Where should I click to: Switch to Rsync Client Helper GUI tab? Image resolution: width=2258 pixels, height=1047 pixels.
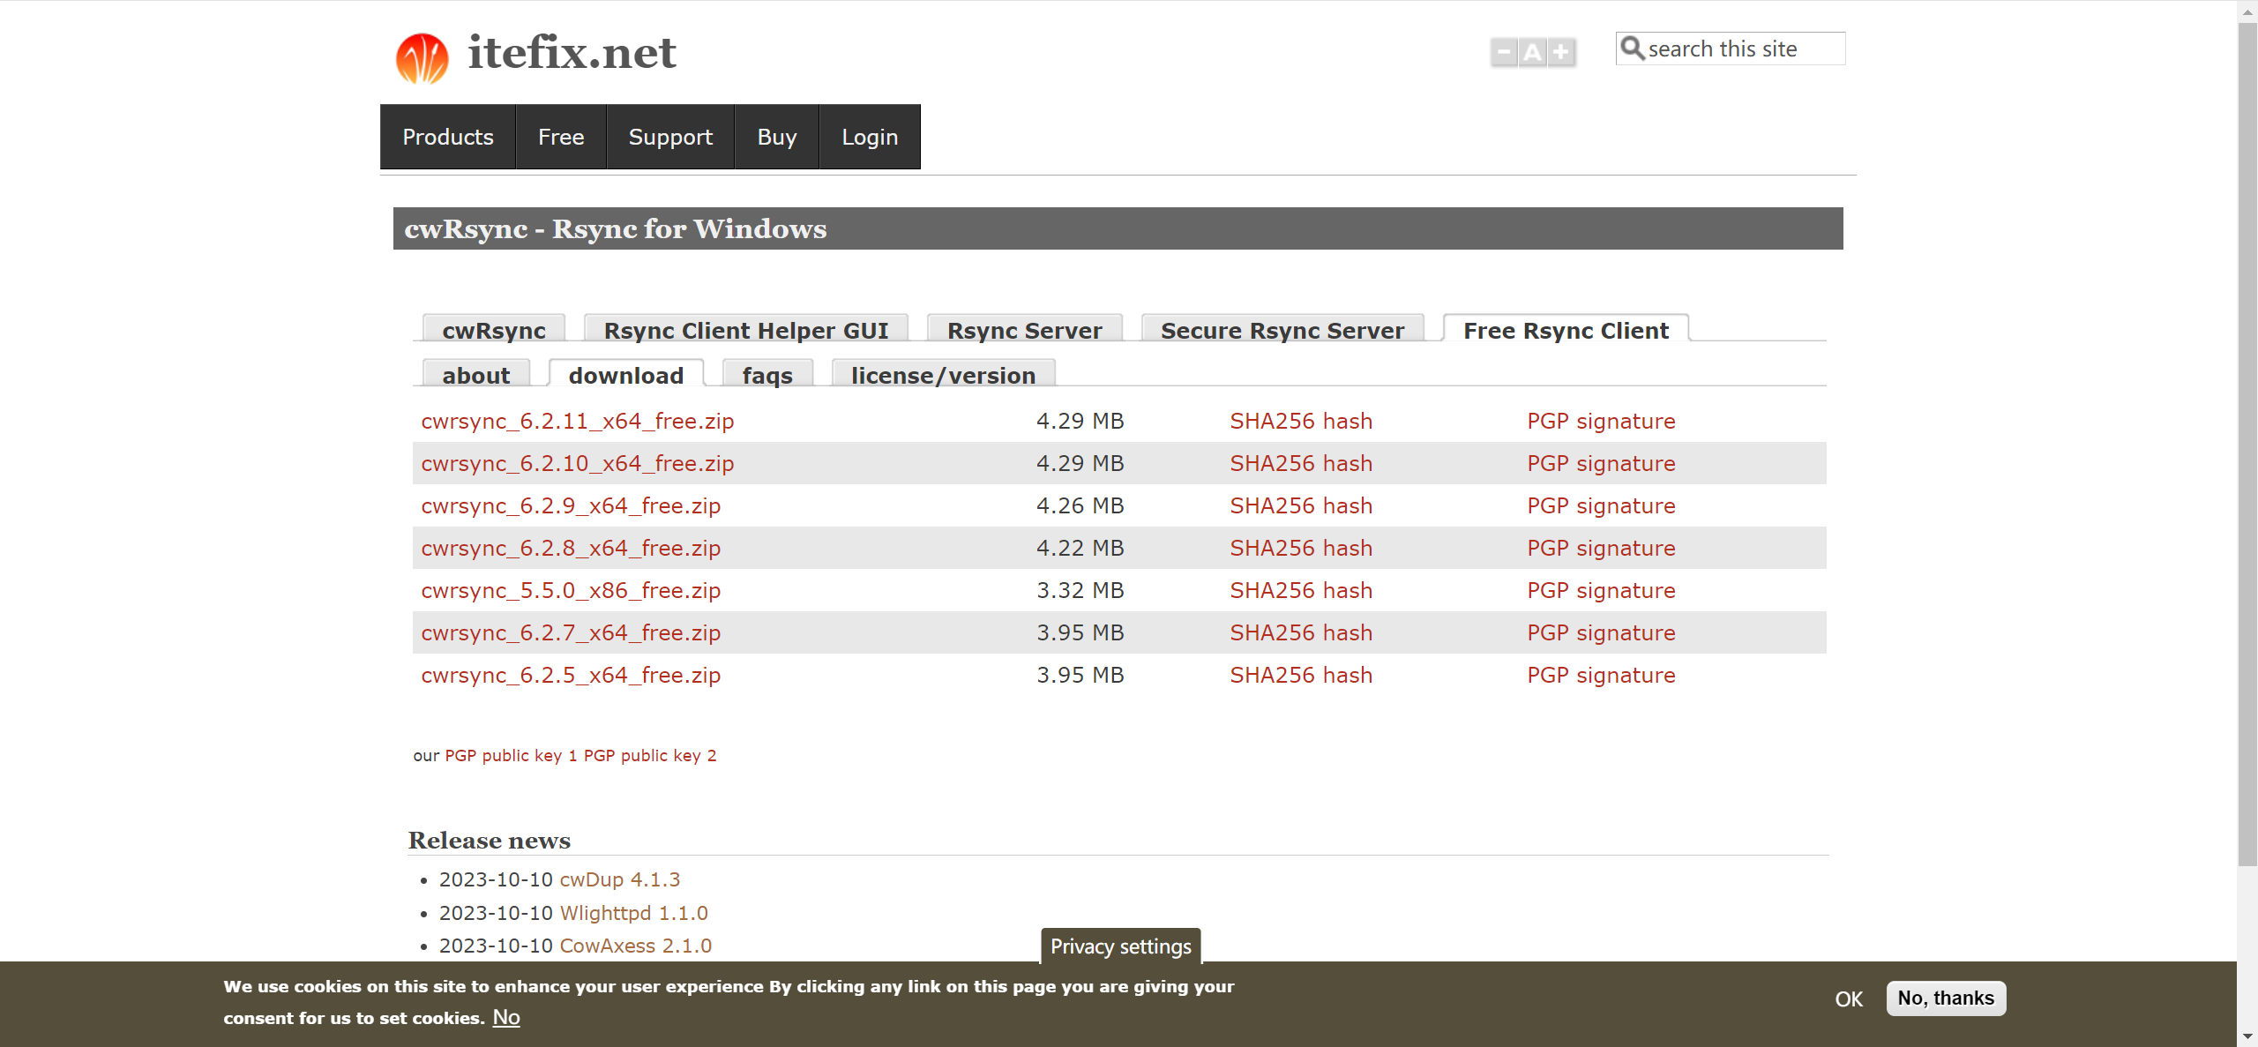pyautogui.click(x=746, y=330)
